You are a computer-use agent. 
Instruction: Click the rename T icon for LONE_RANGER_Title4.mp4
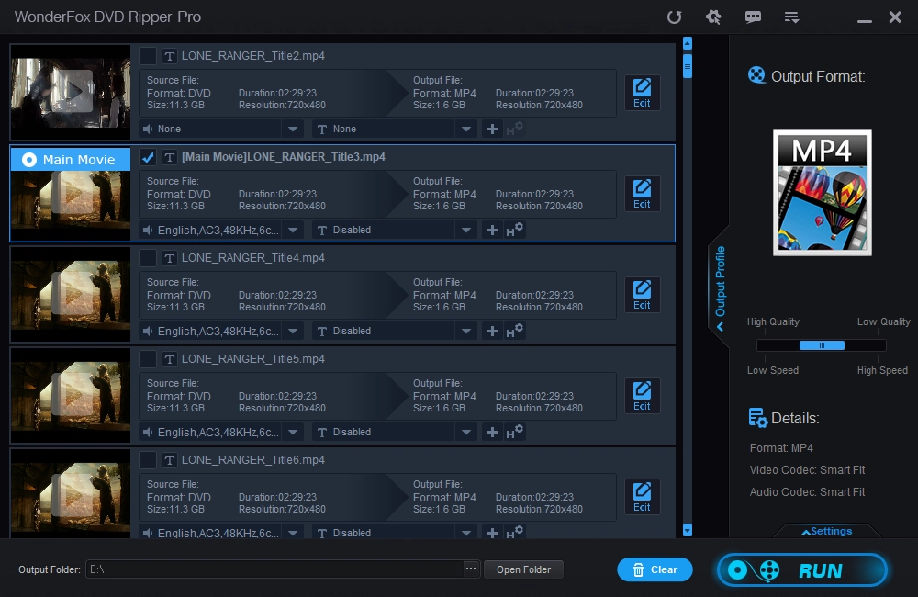point(169,258)
